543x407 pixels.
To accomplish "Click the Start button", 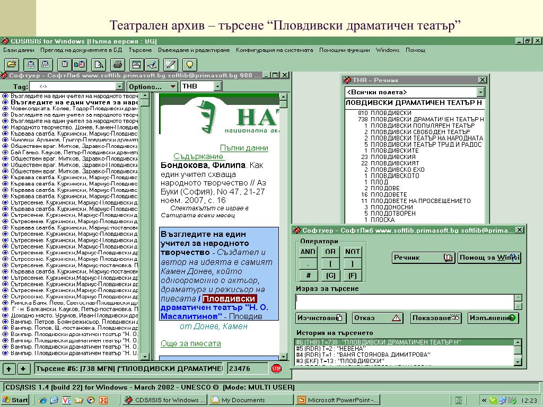I will [15, 400].
